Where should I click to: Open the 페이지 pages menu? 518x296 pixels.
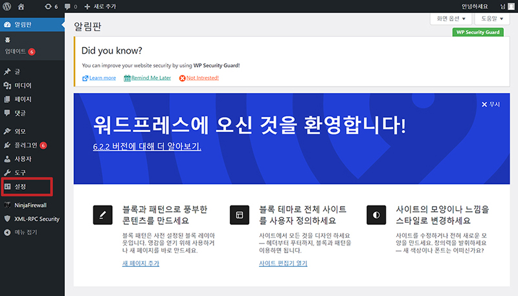(x=32, y=100)
